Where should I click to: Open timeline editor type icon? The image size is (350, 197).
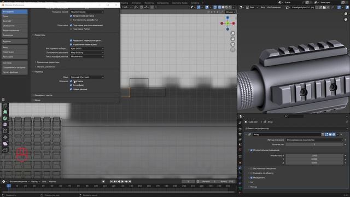(4, 182)
